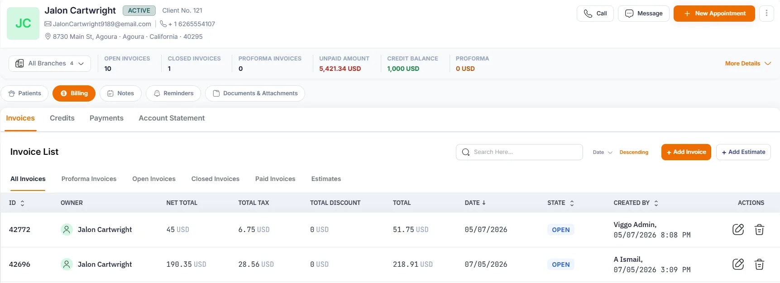This screenshot has width=780, height=283.
Task: Switch to the Patients tab
Action: (24, 93)
